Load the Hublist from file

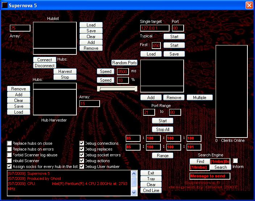click(x=91, y=25)
